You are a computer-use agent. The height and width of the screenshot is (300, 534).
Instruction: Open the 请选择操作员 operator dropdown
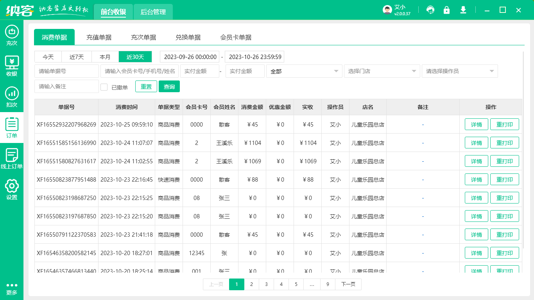pyautogui.click(x=460, y=71)
